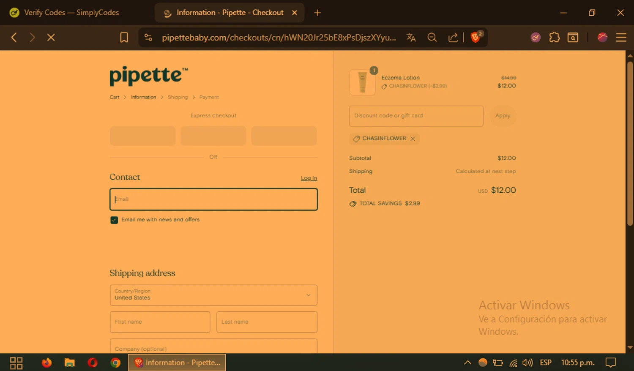634x371 pixels.
Task: Click the browser forward arrow
Action: [x=32, y=38]
